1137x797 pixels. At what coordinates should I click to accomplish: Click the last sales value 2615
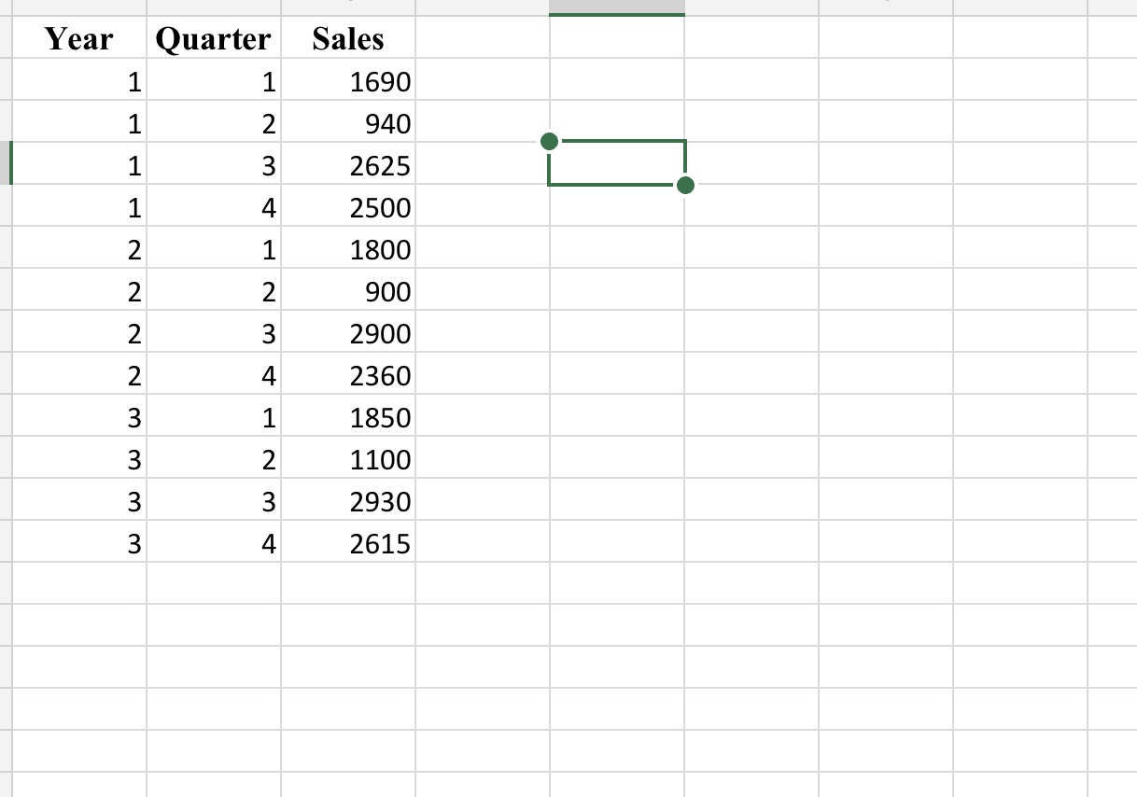(x=381, y=543)
